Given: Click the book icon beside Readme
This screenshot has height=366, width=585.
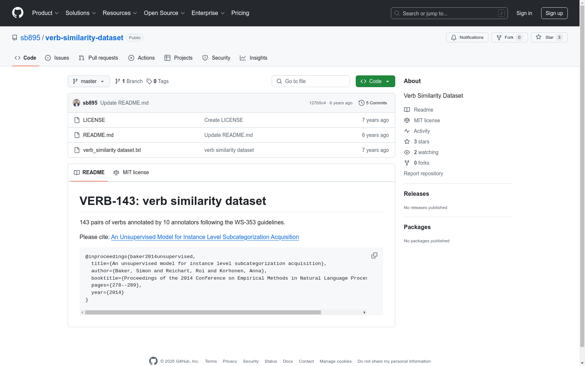Looking at the screenshot, I should (407, 110).
